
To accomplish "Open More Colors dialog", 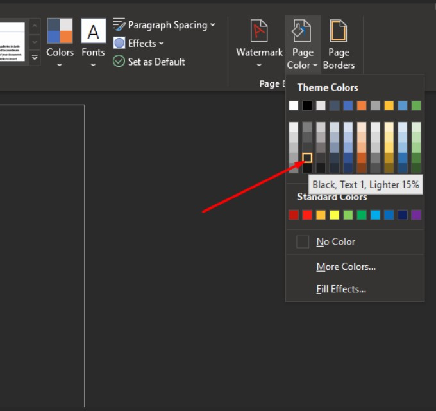I will 346,267.
